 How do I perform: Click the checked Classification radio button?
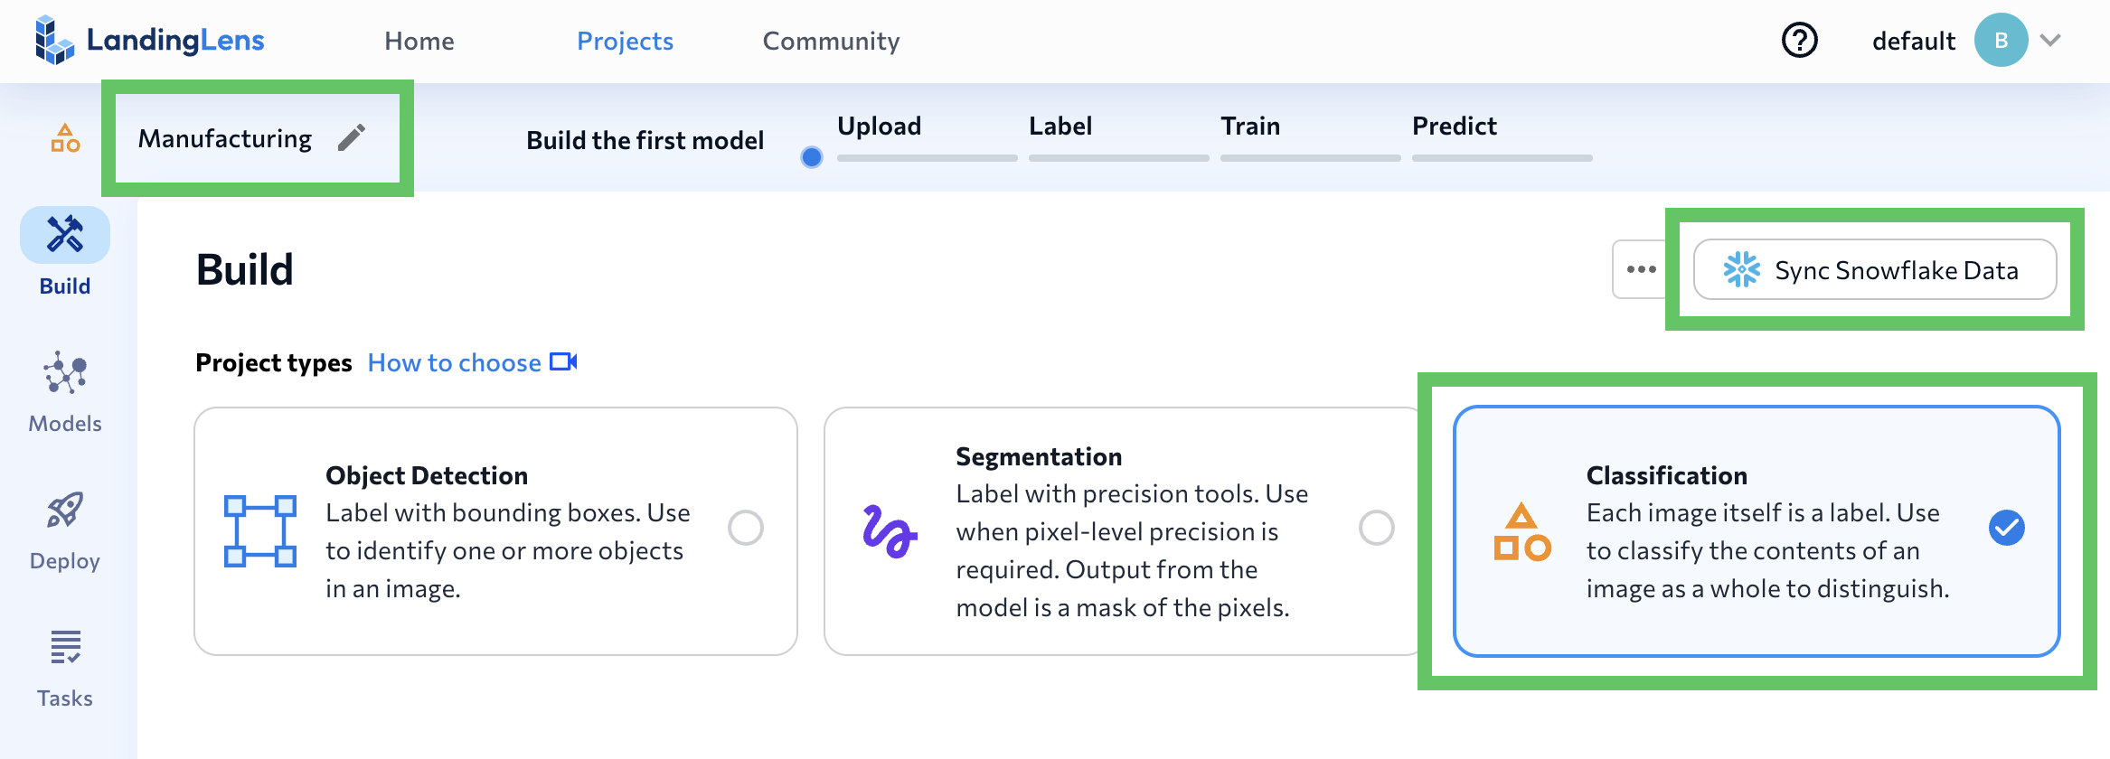click(x=2006, y=528)
